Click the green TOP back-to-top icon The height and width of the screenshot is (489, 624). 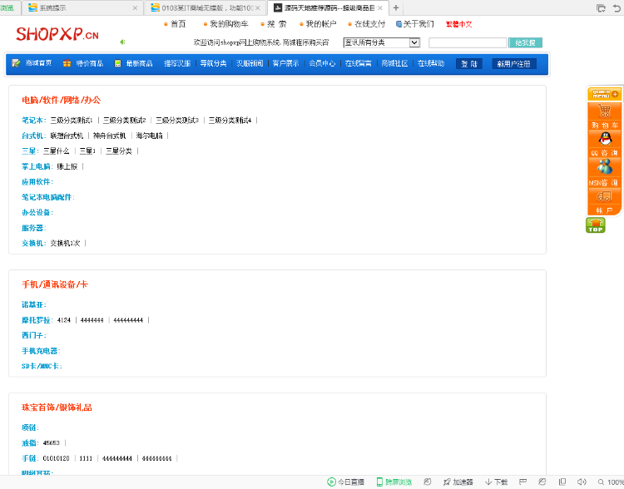coord(596,225)
